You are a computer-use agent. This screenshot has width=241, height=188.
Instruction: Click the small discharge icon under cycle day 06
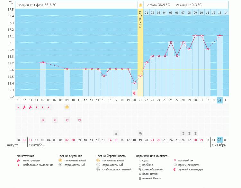pos(49,108)
